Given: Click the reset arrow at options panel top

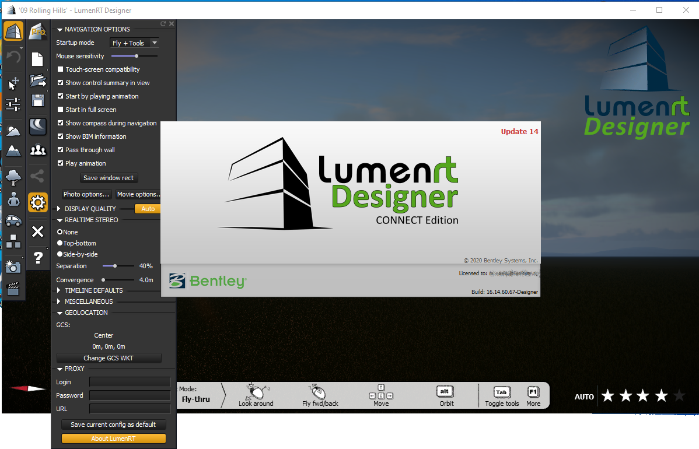Looking at the screenshot, I should tap(163, 23).
